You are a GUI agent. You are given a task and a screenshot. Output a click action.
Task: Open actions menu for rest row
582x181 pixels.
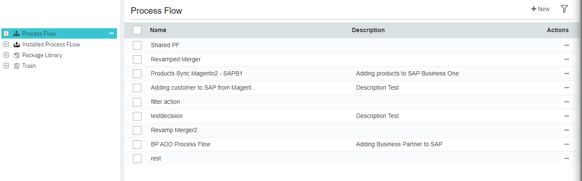click(566, 158)
